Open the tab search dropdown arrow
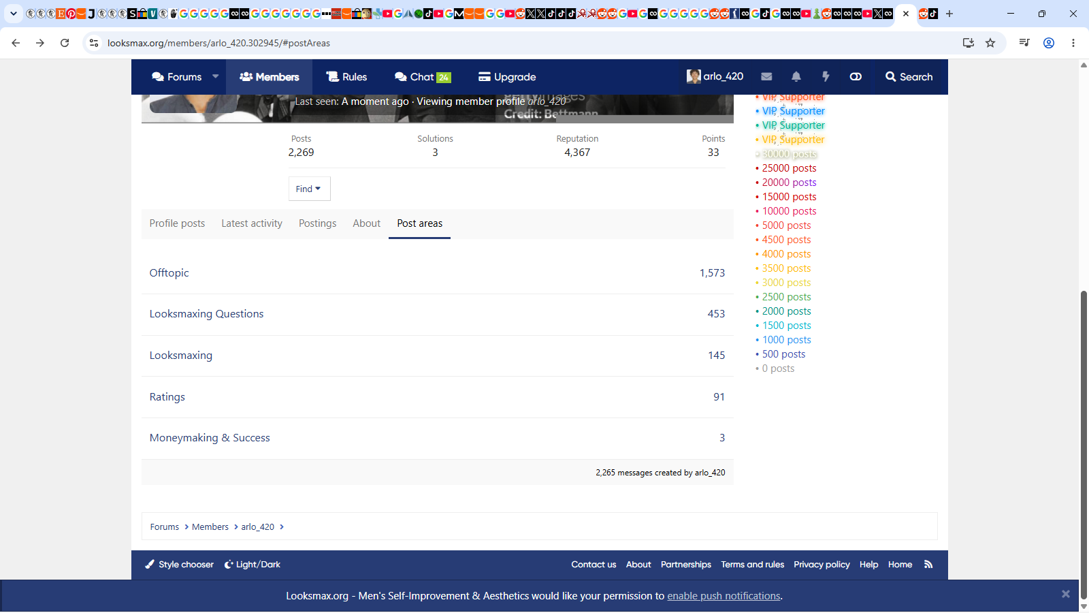This screenshot has width=1089, height=613. point(13,14)
